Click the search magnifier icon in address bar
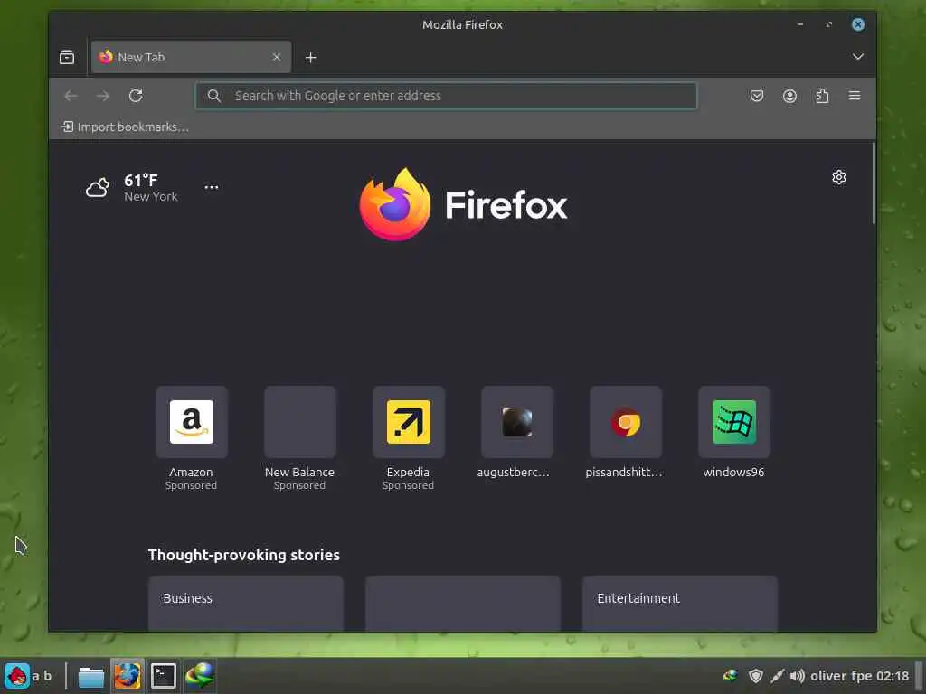Viewport: 926px width, 694px height. pos(213,96)
